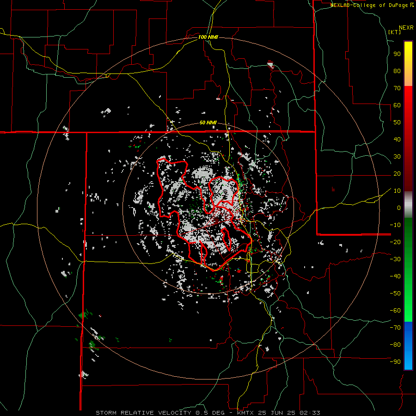Click the -70 value on the velocity scale
Viewport: 416px width, 416px height.
[x=395, y=328]
